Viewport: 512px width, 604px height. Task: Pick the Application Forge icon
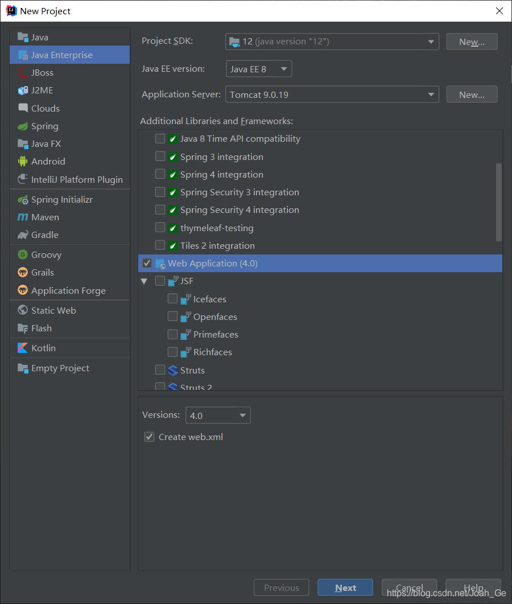23,290
